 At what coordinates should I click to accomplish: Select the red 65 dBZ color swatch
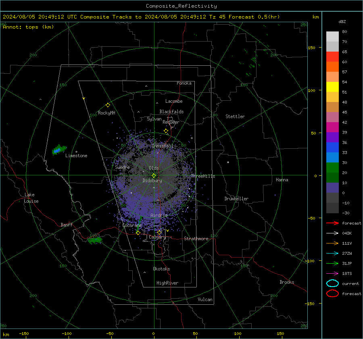[x=332, y=56]
